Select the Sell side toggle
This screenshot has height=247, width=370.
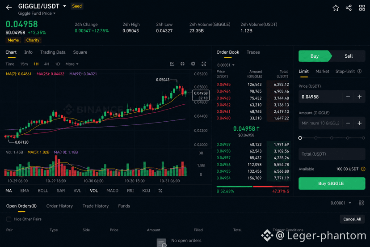click(x=348, y=56)
